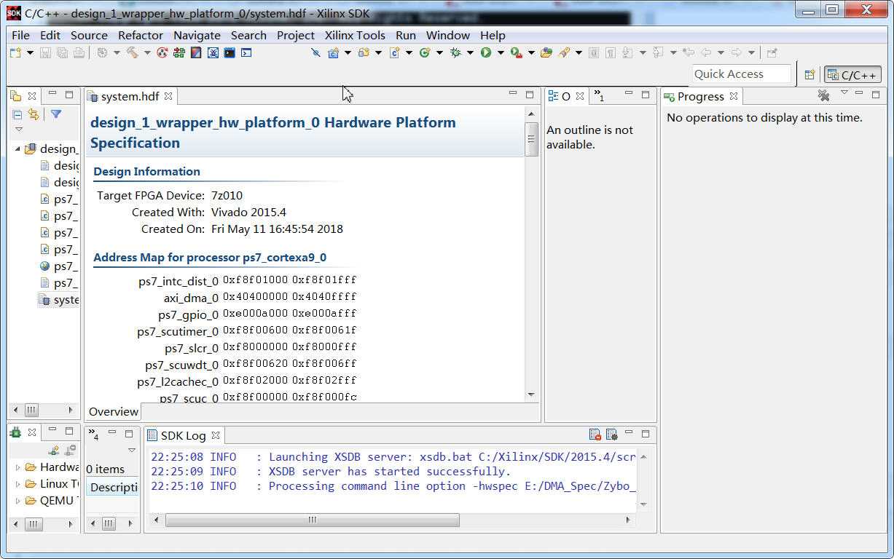Click the Description column header
The width and height of the screenshot is (894, 559).
113,487
